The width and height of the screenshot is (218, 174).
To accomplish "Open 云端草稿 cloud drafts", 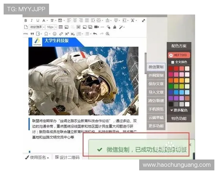I will (x=156, y=117).
